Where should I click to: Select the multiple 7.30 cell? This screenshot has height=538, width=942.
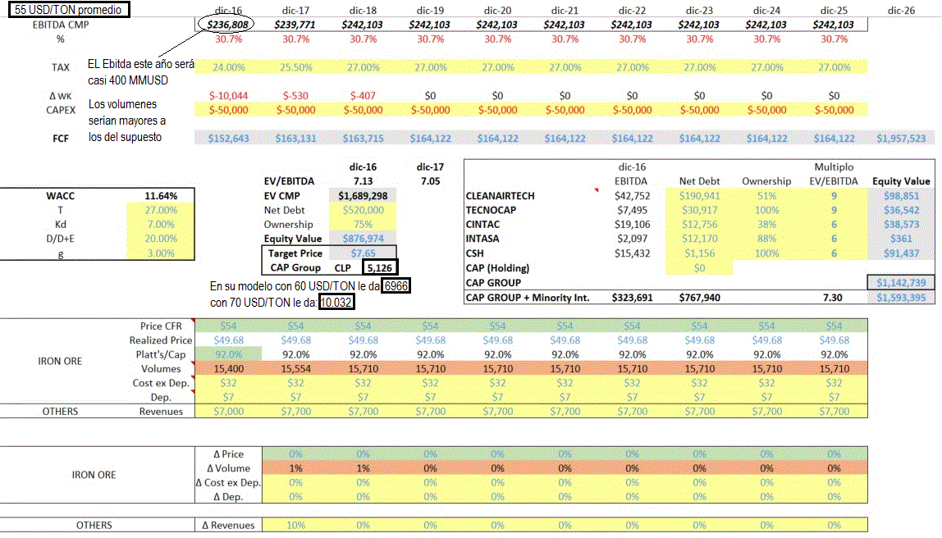point(833,297)
